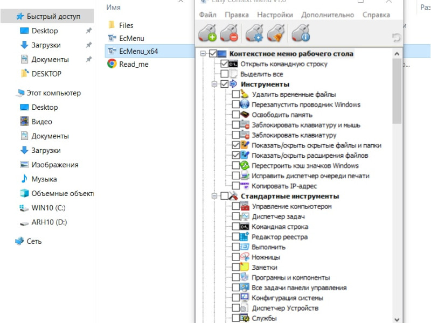Click the mouse icon with broom cleaner
Image resolution: width=431 pixels, height=323 pixels.
(276, 33)
